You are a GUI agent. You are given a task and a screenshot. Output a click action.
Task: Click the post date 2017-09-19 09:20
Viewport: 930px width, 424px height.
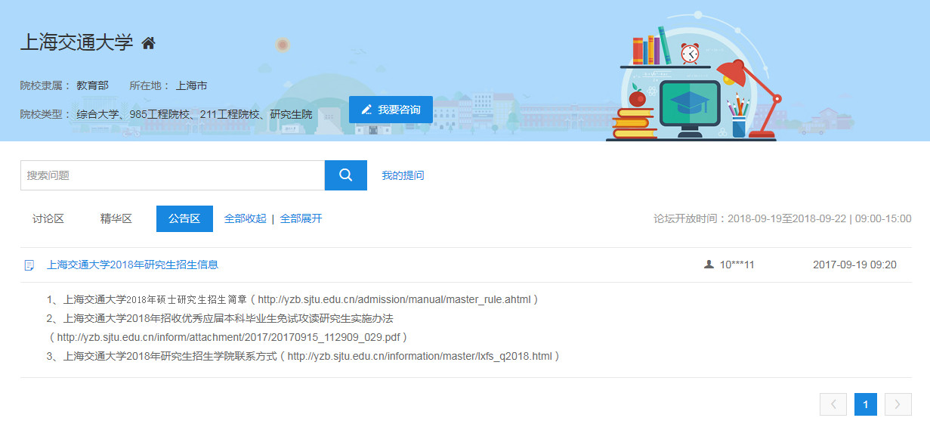pos(854,265)
